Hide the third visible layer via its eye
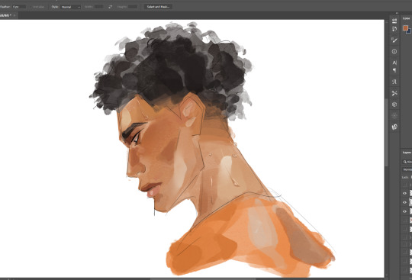Screen dimensions: 412x280 click(404, 211)
